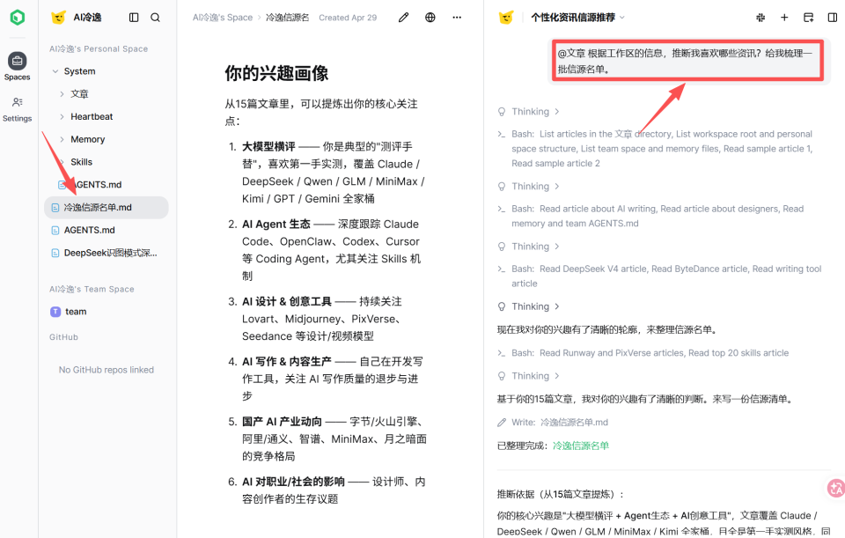The height and width of the screenshot is (538, 845).
Task: Click the AI冷逸's Team Space label
Action: (x=92, y=289)
